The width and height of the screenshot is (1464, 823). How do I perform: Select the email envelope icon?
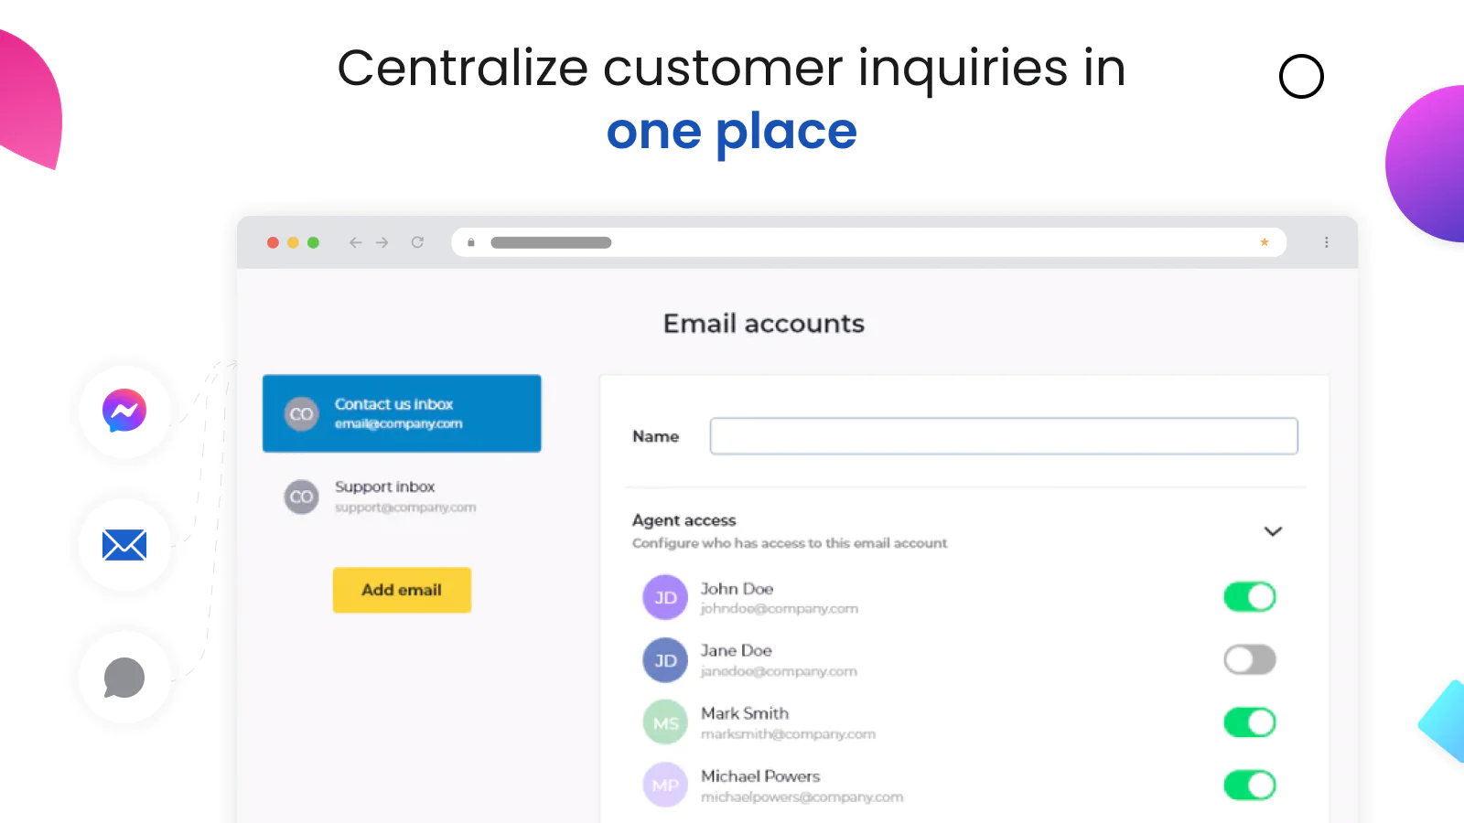[x=124, y=545]
